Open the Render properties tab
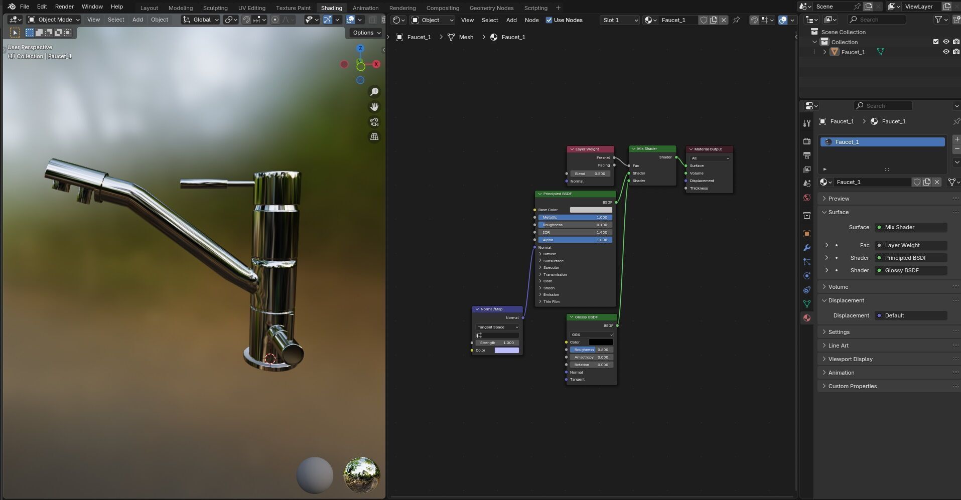Image resolution: width=961 pixels, height=500 pixels. point(807,141)
